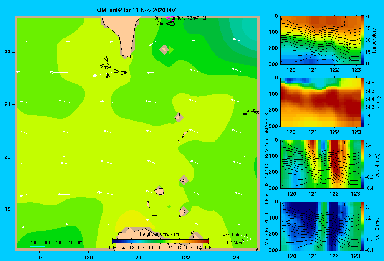Click the 'temperature' axis label

pos(374,40)
